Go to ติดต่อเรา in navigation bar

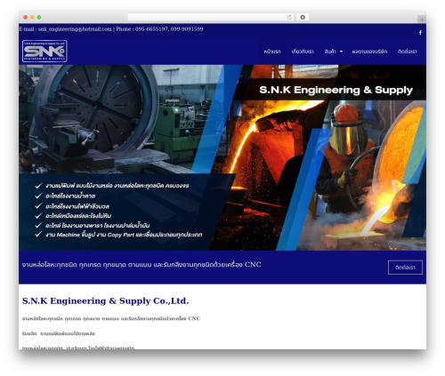(x=407, y=52)
